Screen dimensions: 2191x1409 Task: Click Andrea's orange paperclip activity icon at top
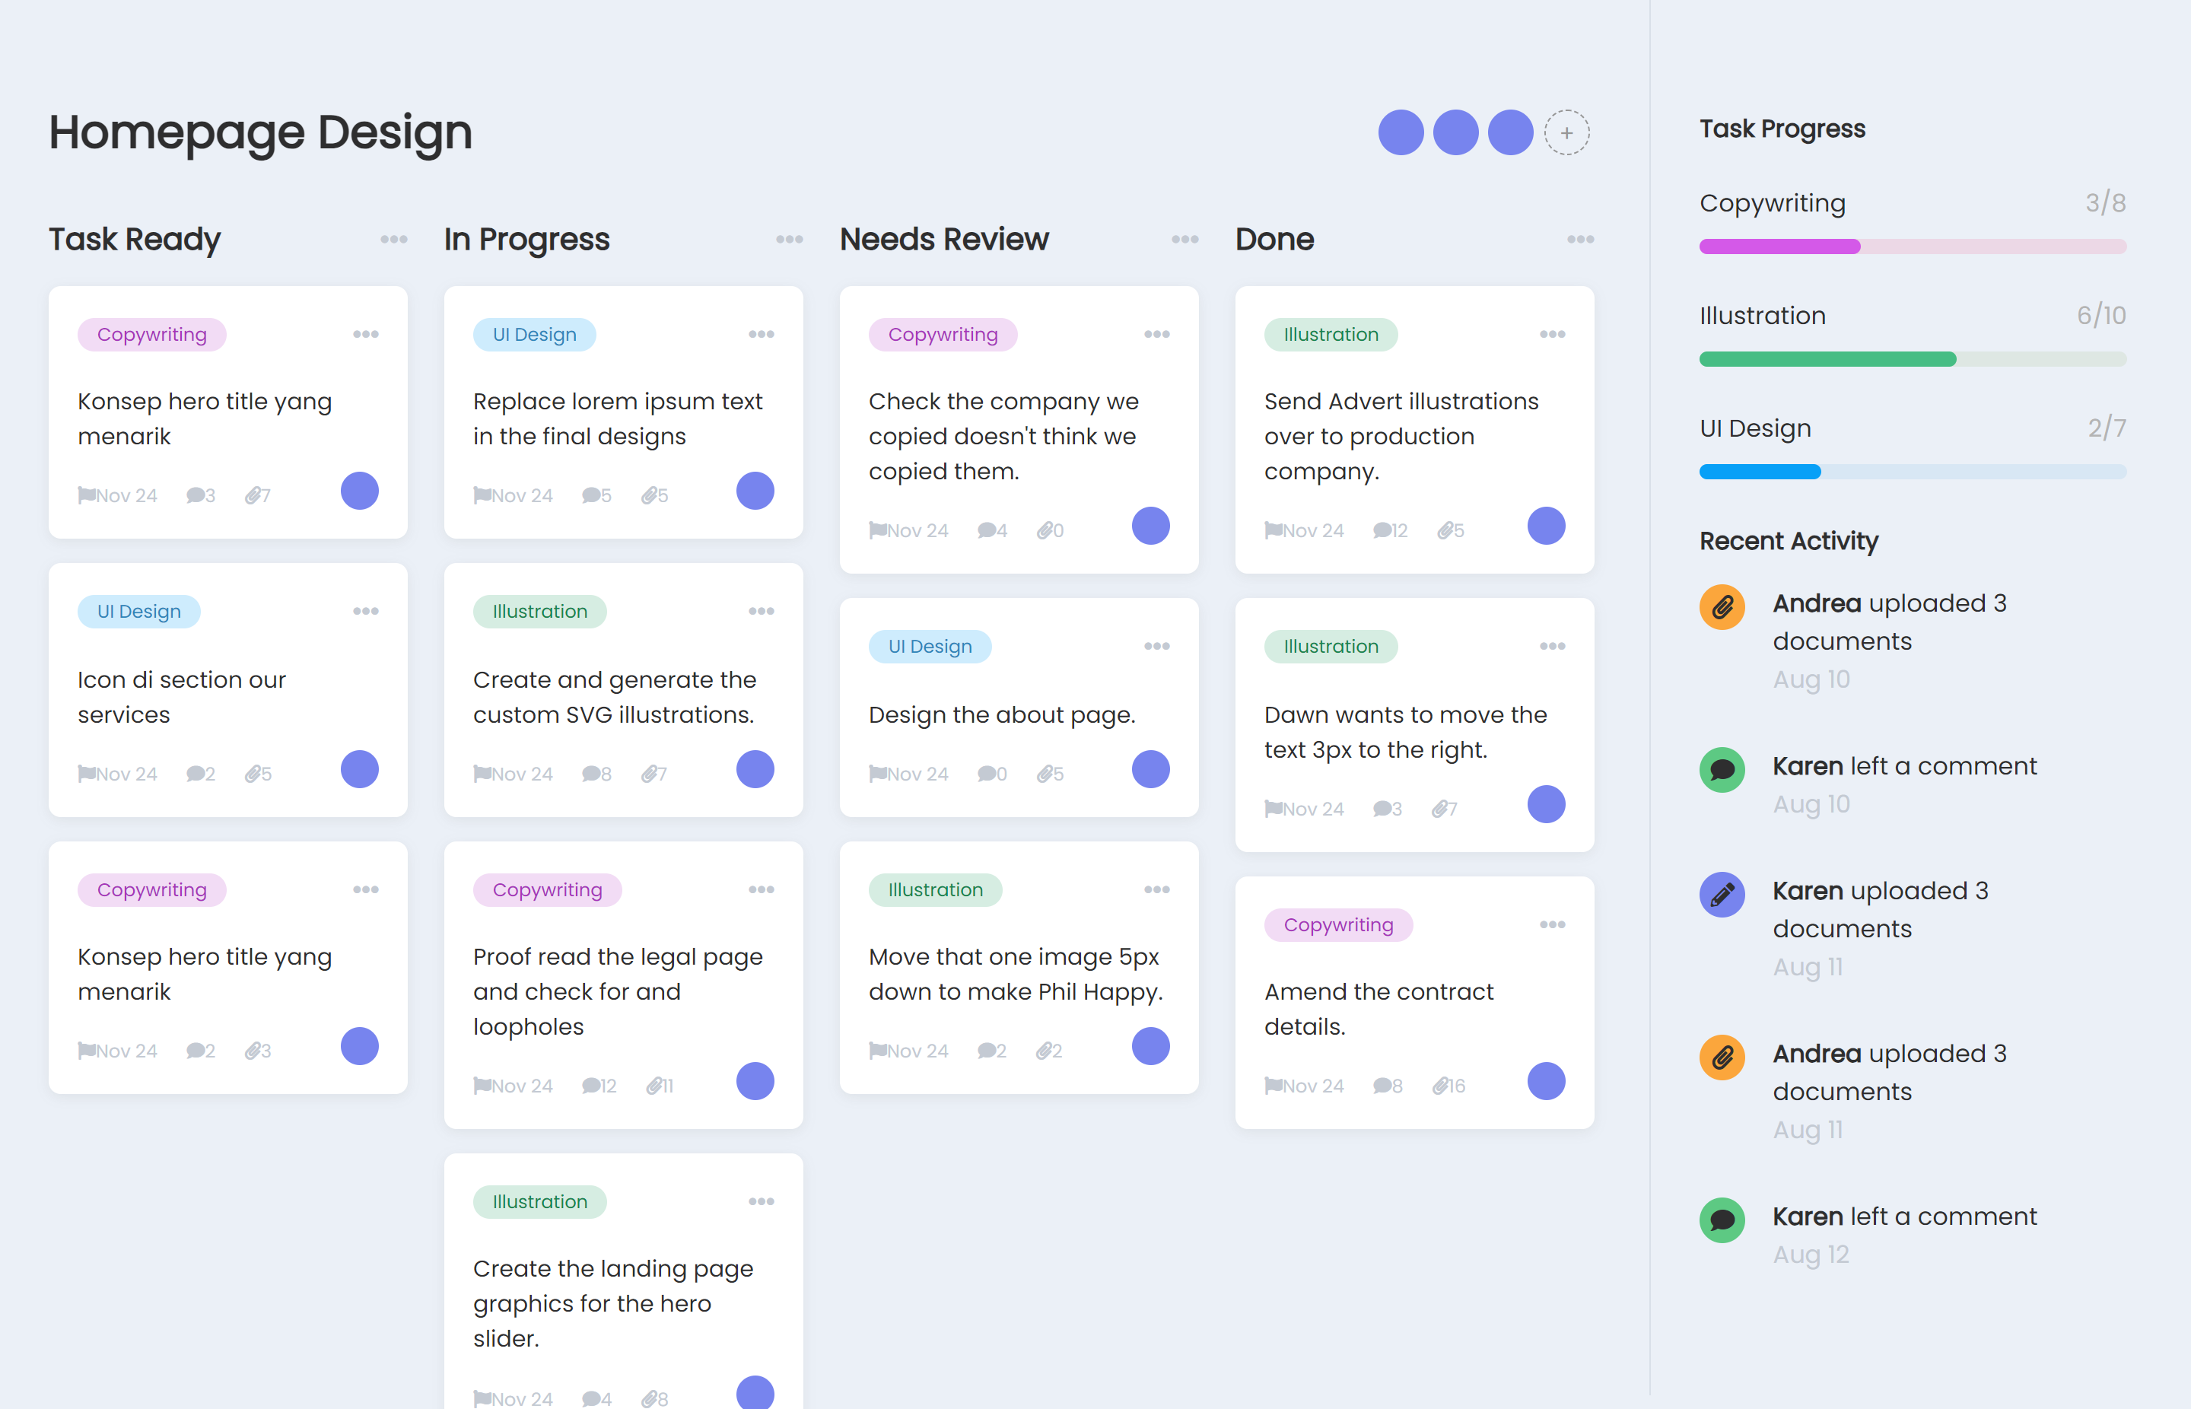pos(1722,608)
